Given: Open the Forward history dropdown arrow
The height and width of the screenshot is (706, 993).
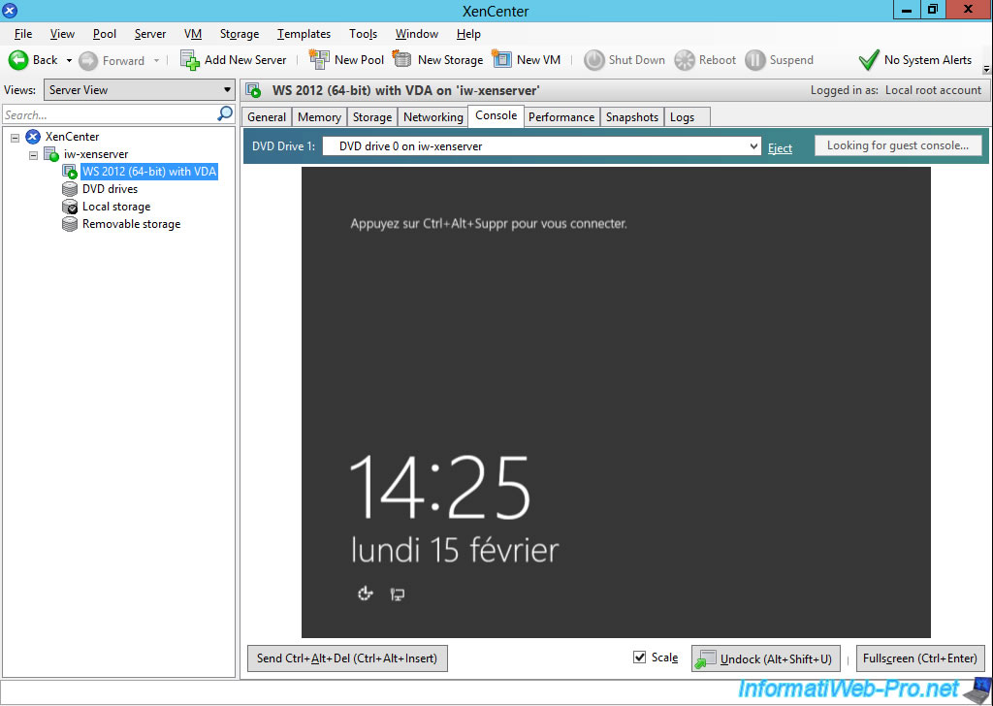Looking at the screenshot, I should 156,61.
